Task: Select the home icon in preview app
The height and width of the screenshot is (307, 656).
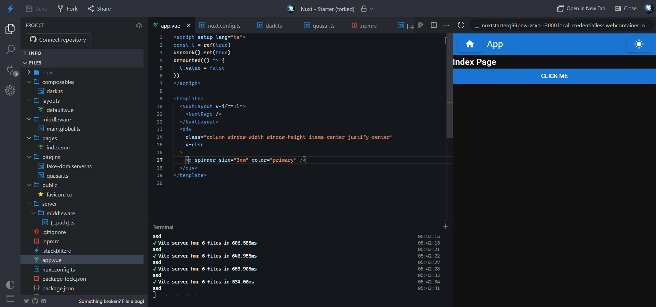Action: (470, 44)
